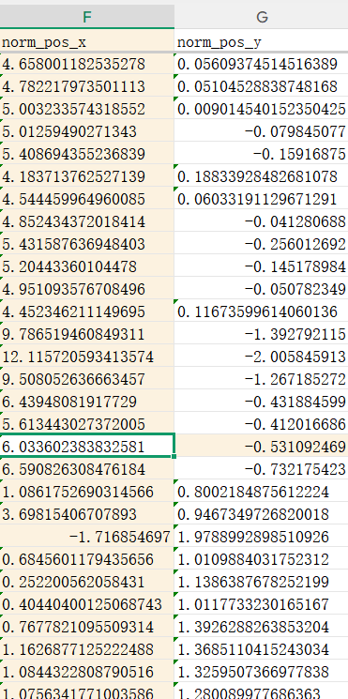This screenshot has height=699, width=348.
Task: Select cell containing 0.05104528838748168
Action: 261,86
